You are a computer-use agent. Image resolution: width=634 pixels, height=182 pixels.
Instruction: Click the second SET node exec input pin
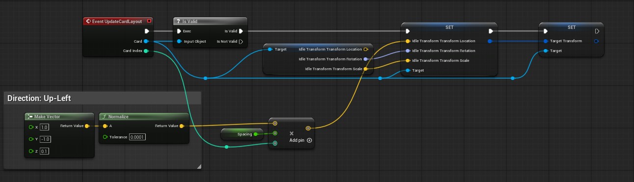pos(545,31)
